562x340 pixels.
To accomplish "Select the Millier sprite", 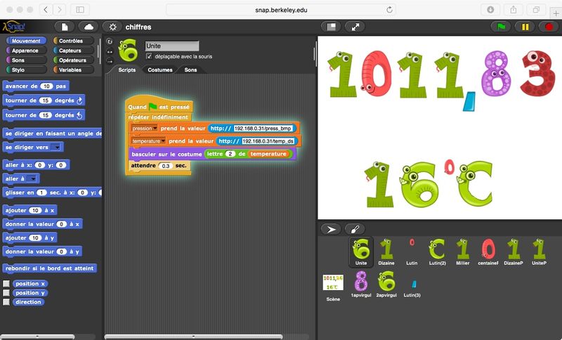I will point(463,252).
